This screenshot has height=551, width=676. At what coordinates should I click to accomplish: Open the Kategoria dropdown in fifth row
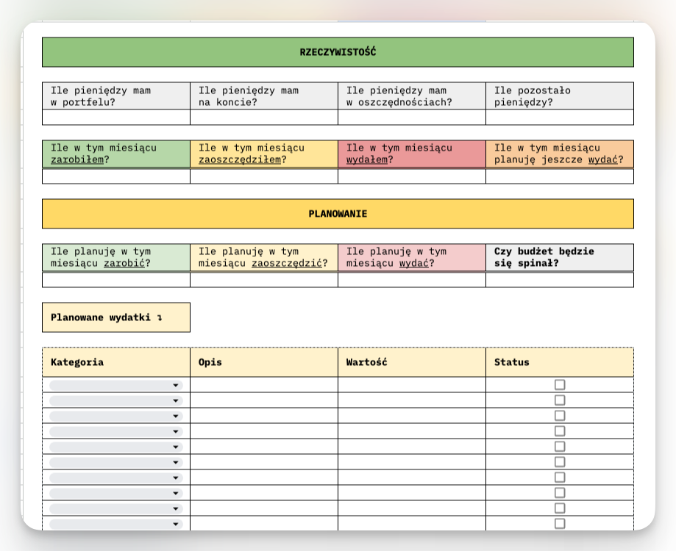point(116,447)
